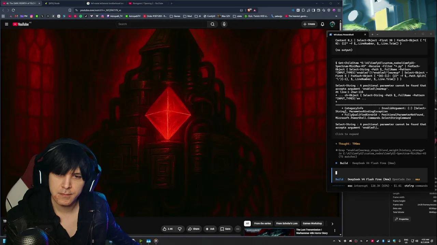Close the Windows PowerShell tab
Image resolution: width=437 pixels, height=245 pixels.
tap(365, 34)
